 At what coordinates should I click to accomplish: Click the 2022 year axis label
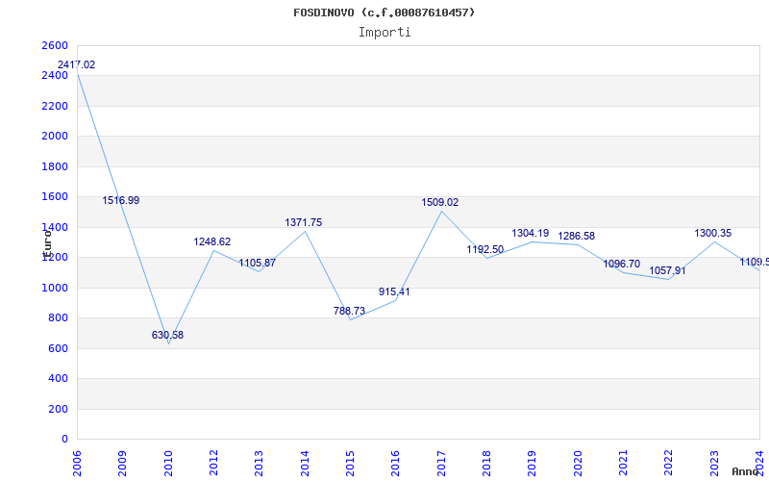point(669,464)
